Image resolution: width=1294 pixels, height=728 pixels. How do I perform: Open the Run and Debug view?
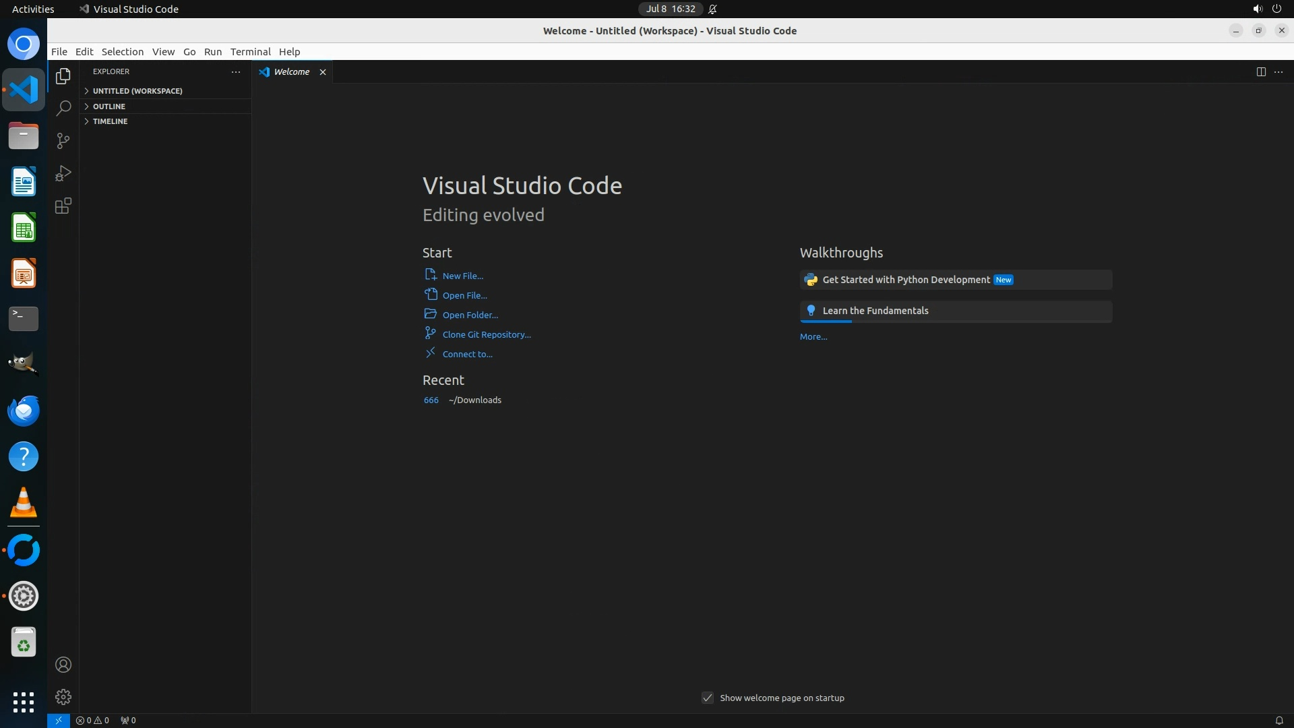[x=63, y=173]
